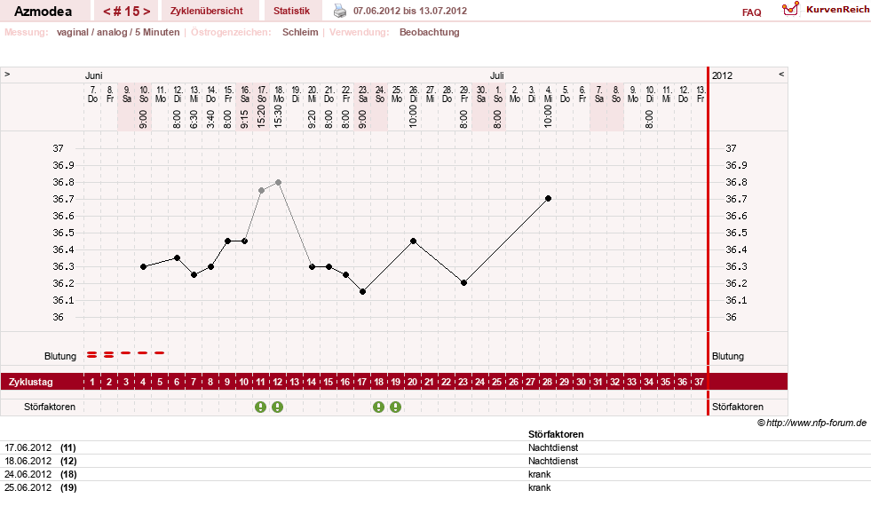Click cycle day 14 in the Zyklustag row
The height and width of the screenshot is (522, 871).
(312, 382)
